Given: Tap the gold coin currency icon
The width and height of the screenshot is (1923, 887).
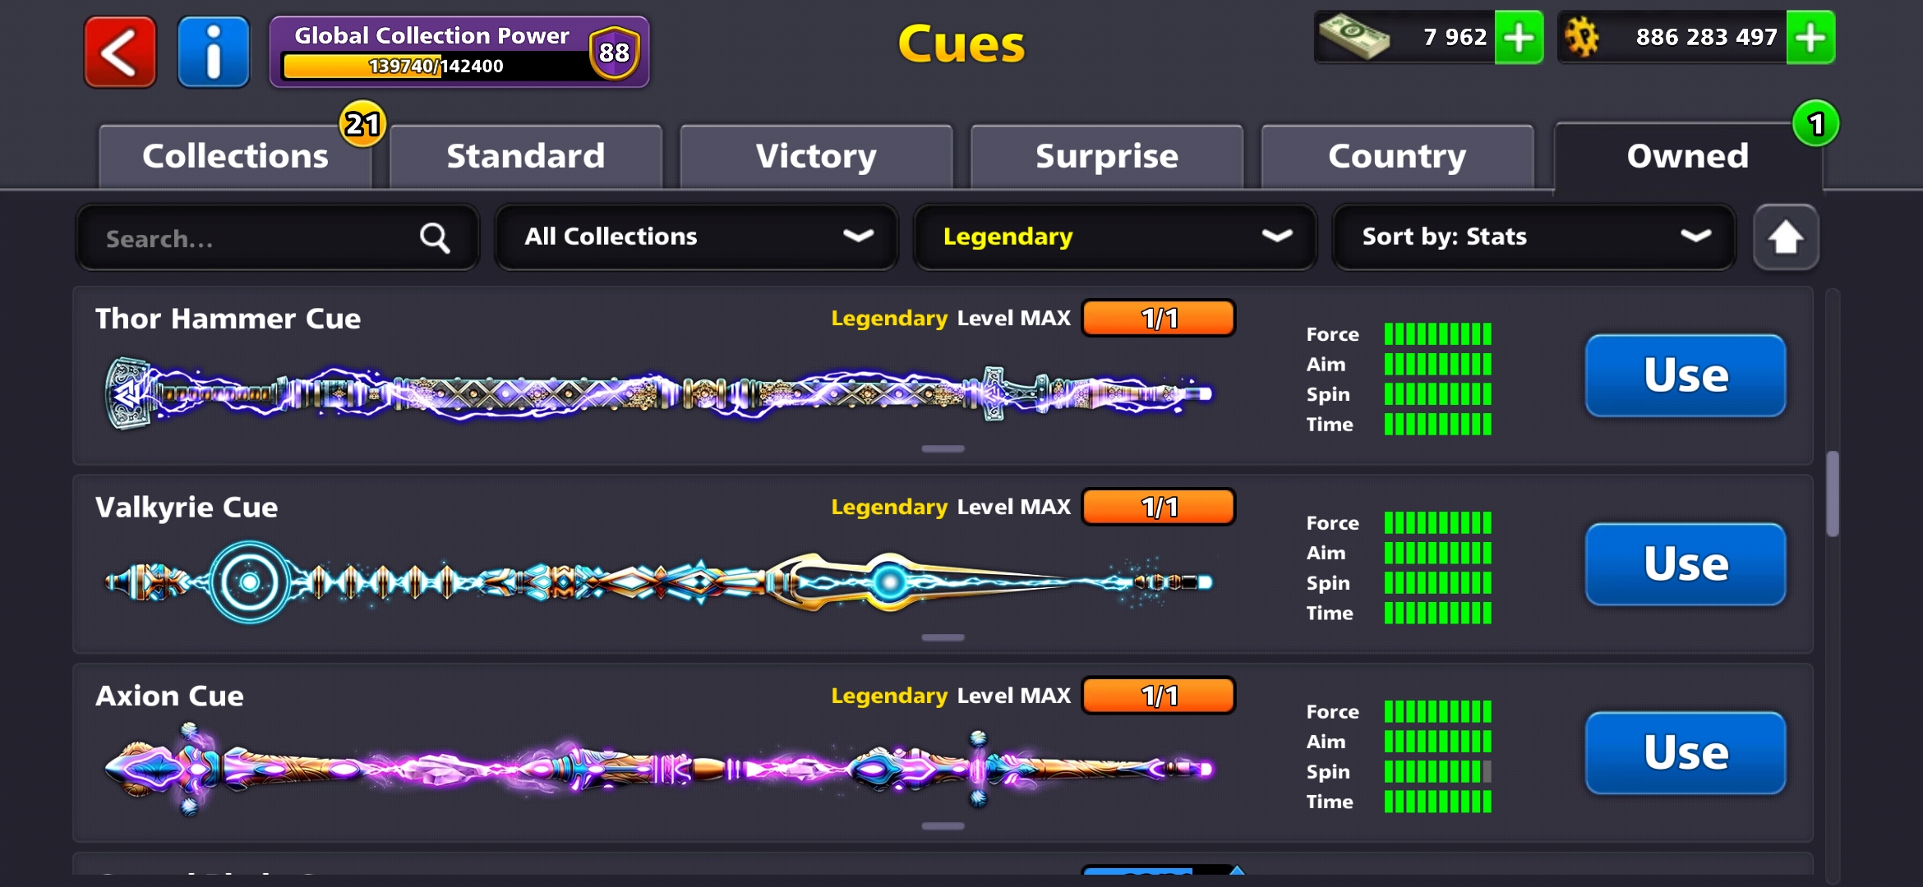Looking at the screenshot, I should pos(1582,38).
